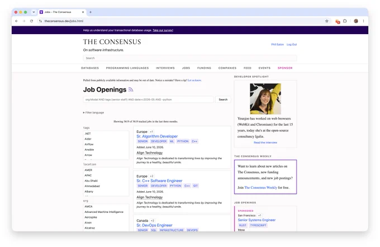Image resolution: width=380 pixels, height=247 pixels.
Task: Click The Consensus site title
Action: click(x=112, y=42)
